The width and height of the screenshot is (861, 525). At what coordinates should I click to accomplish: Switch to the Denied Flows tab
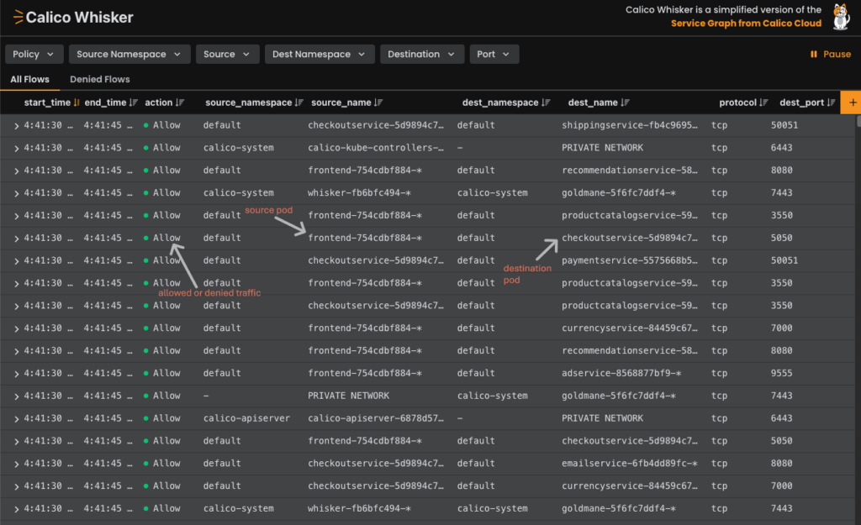pos(99,79)
